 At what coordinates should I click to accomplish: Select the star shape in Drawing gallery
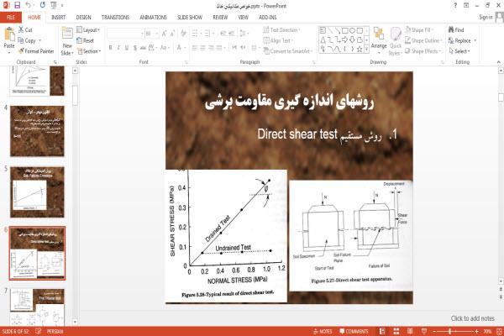coord(360,49)
